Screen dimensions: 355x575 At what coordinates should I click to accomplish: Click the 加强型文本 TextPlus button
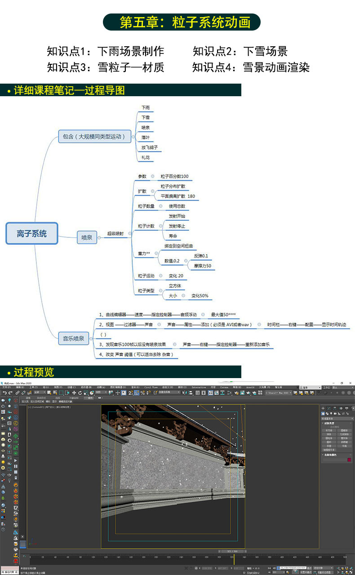(329, 450)
